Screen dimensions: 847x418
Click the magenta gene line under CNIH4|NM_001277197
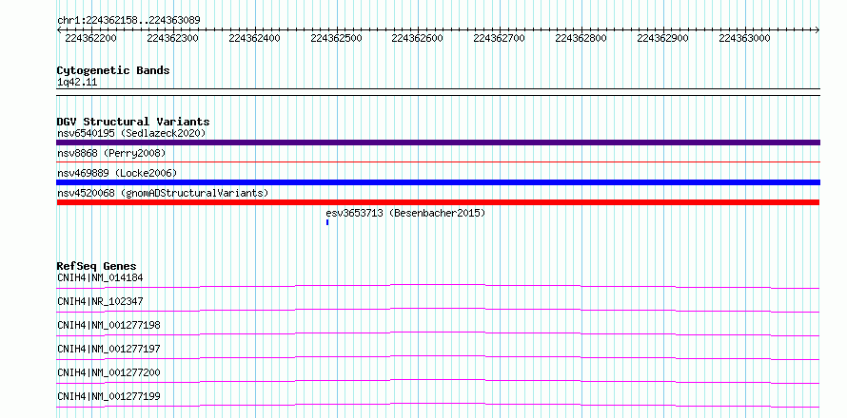438,357
